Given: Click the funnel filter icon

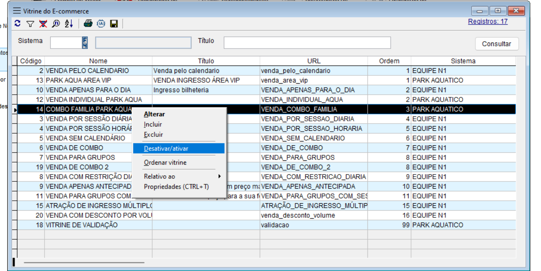Looking at the screenshot, I should click(30, 24).
